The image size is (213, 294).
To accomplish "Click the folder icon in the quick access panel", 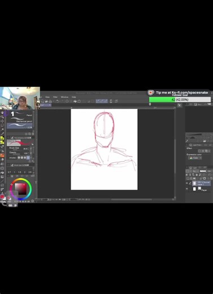I will pyautogui.click(x=205, y=141).
